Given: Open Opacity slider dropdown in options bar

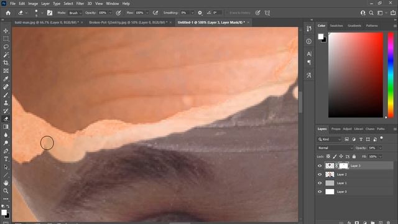Looking at the screenshot, I should click(110, 12).
